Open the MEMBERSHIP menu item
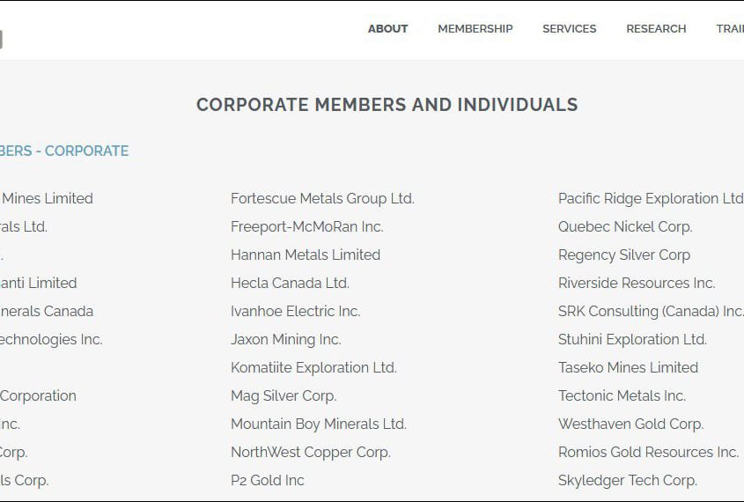Screen dimensions: 744x502 [x=475, y=29]
